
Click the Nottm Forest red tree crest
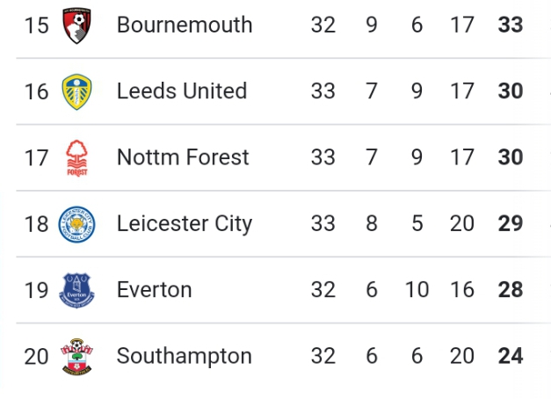coord(77,158)
